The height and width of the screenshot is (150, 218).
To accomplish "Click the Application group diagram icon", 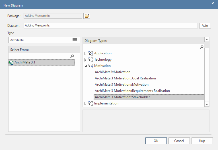I will (91, 54).
